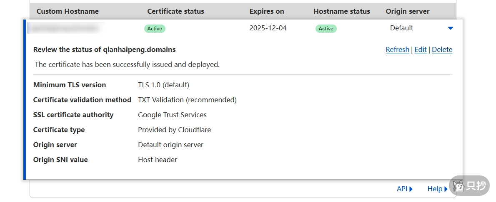Click the Default origin server value in row
This screenshot has height=202, width=496.
click(x=401, y=28)
